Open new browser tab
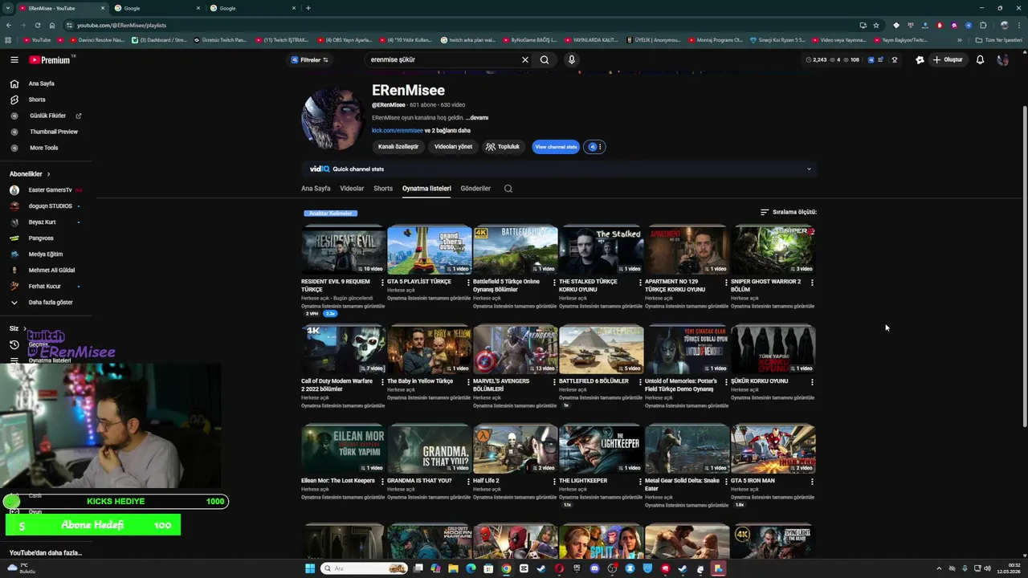 coord(308,8)
